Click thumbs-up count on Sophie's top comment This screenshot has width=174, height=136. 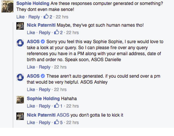(51, 17)
